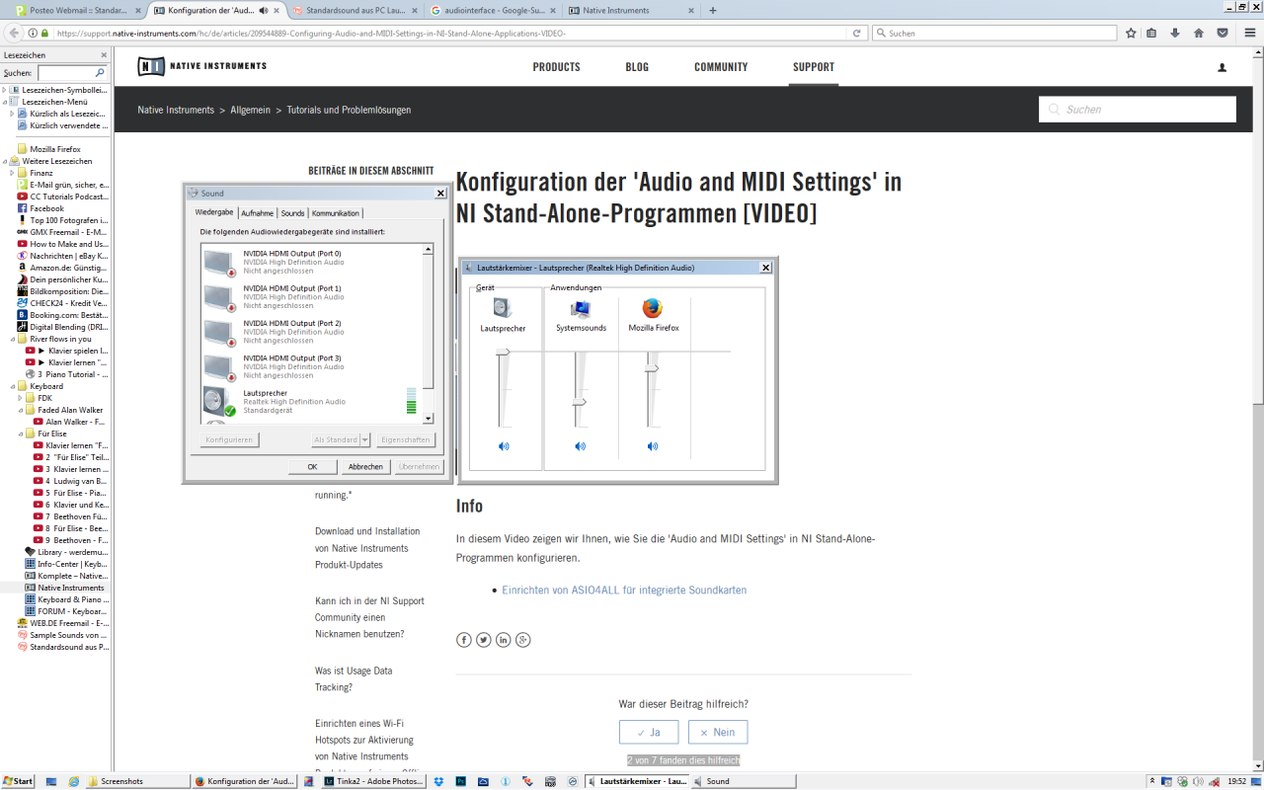Open the Firefox downloads arrow icon
1264x790 pixels.
pyautogui.click(x=1175, y=33)
